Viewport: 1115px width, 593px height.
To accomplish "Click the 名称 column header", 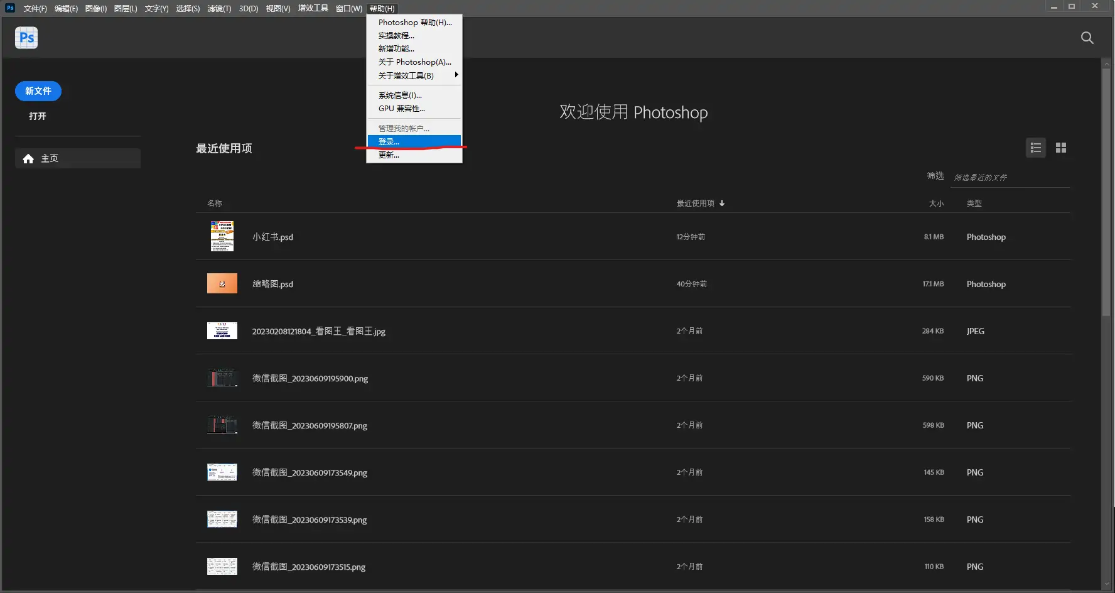I will click(x=215, y=203).
